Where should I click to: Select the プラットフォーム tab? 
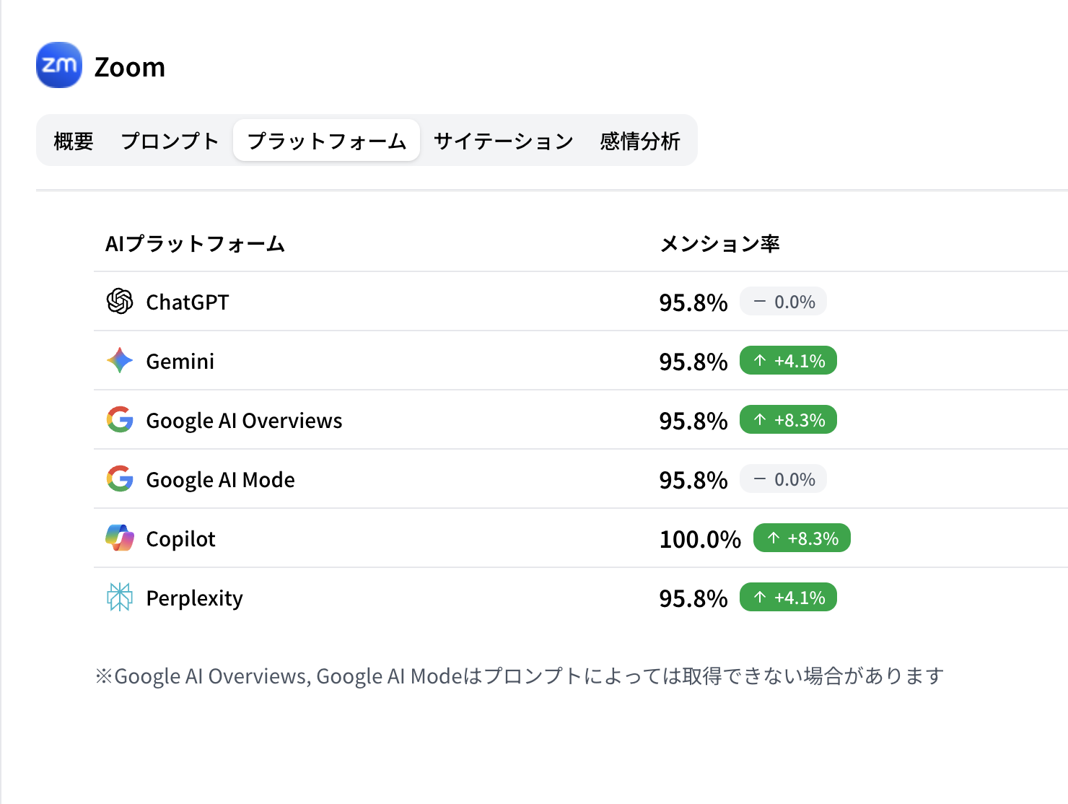click(326, 141)
